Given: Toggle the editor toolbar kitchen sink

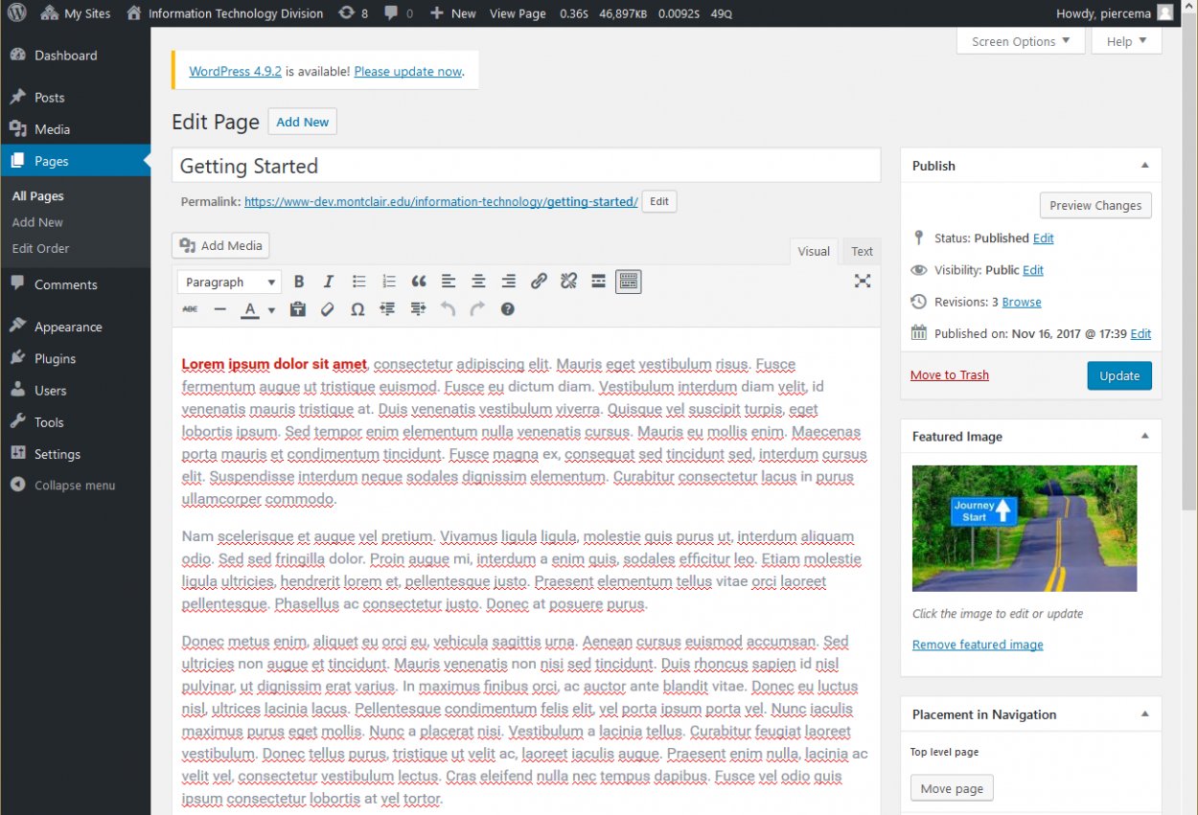Looking at the screenshot, I should [628, 281].
